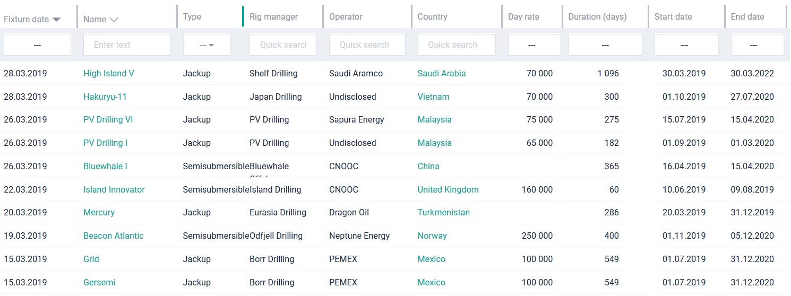Open the Island Innovator rig link

114,190
